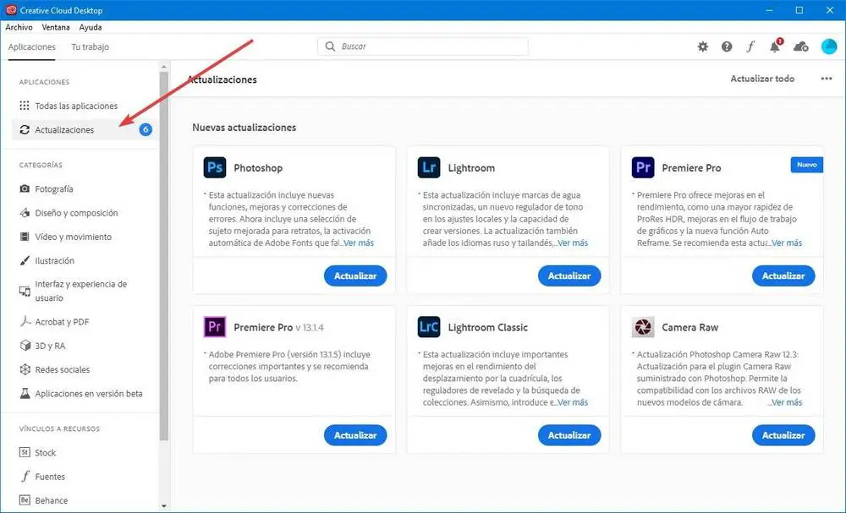846x513 pixels.
Task: Click the Buscar search field
Action: pyautogui.click(x=423, y=46)
